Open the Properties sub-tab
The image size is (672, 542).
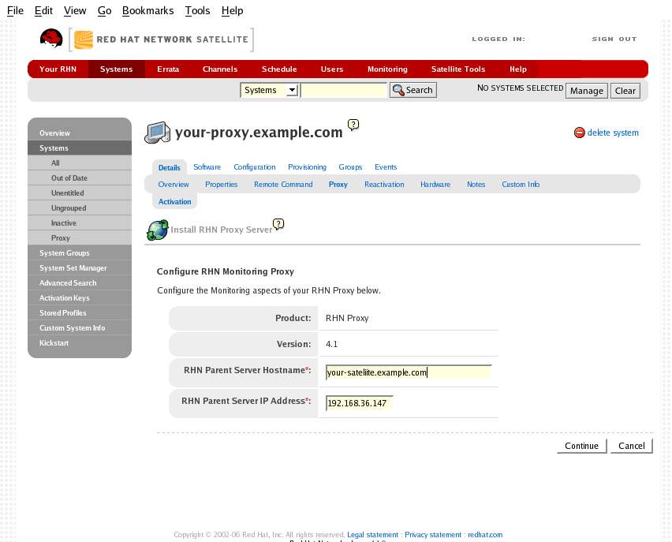[221, 185]
